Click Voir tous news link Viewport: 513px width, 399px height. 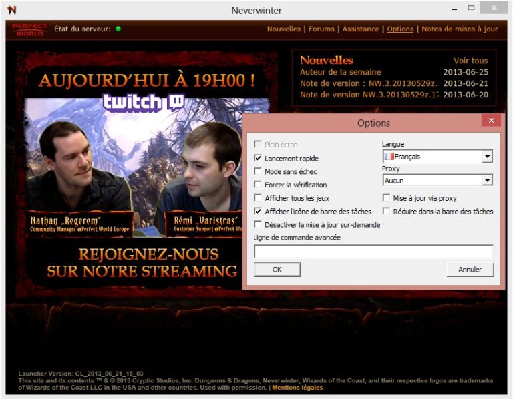[470, 61]
